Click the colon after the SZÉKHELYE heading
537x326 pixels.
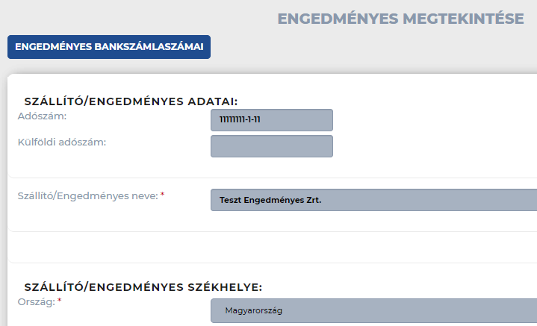pos(261,288)
